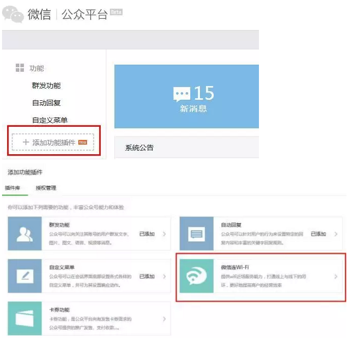
Task: Open the 微信连Wi-Fi plugin title
Action: pos(235,267)
